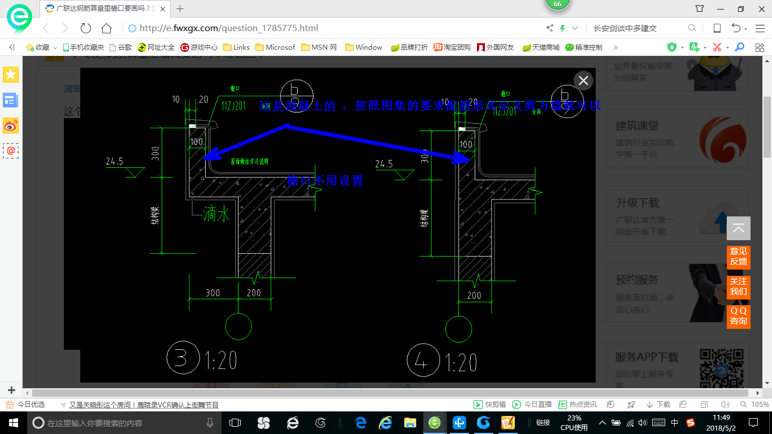Click the back-to-top arrow button

pyautogui.click(x=739, y=228)
